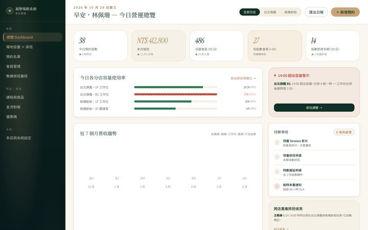Click the 待辦事項 panel heading

281,132
